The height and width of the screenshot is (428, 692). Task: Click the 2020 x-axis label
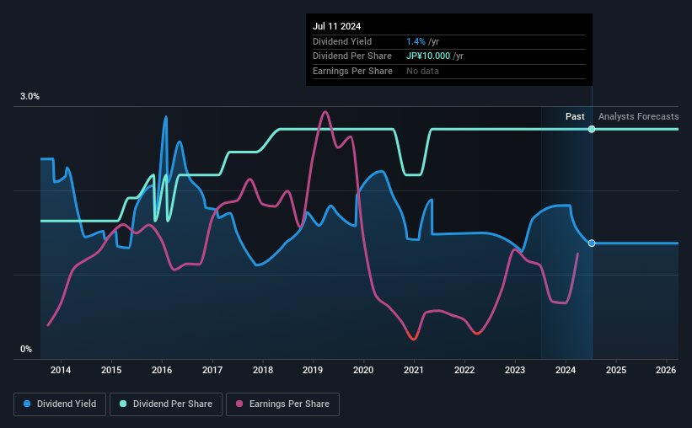(363, 370)
